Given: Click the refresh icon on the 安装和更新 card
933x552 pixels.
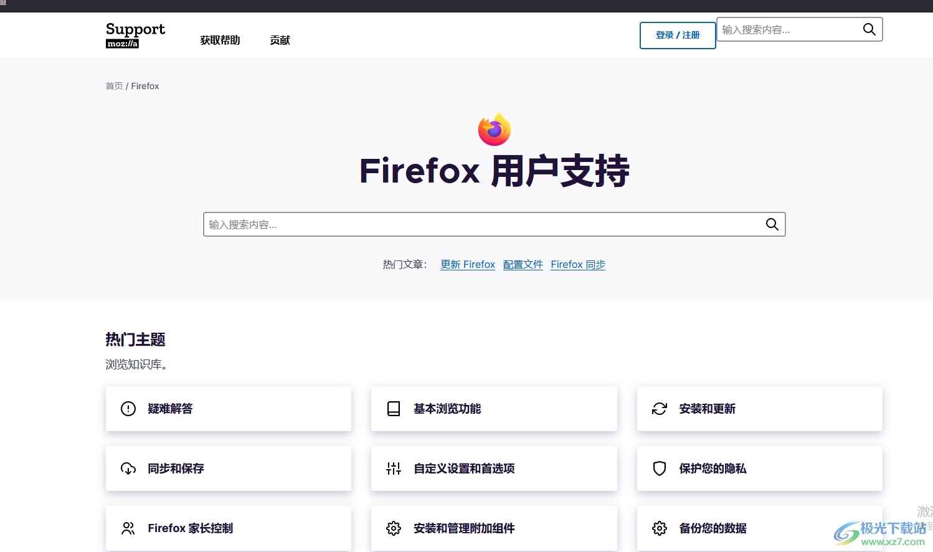Looking at the screenshot, I should pyautogui.click(x=660, y=409).
